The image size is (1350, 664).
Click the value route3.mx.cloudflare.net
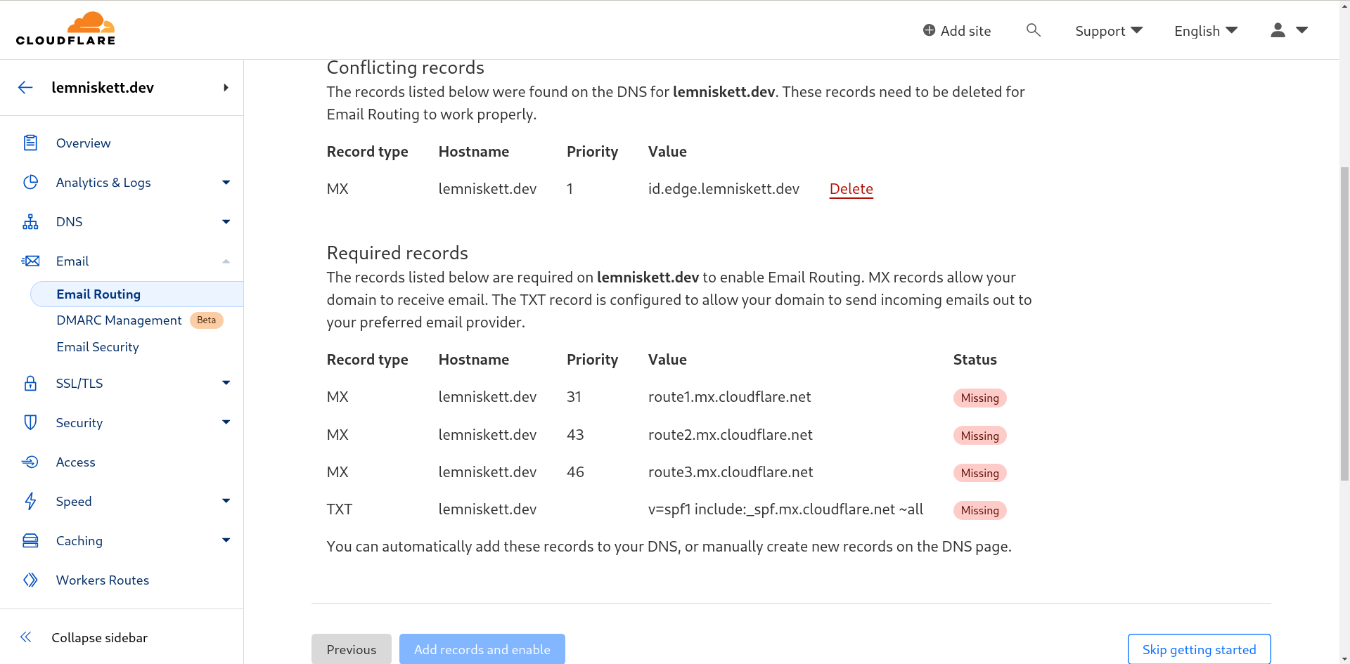pos(731,471)
